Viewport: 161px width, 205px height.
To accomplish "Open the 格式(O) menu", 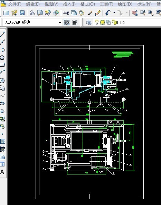I will tap(88, 4).
